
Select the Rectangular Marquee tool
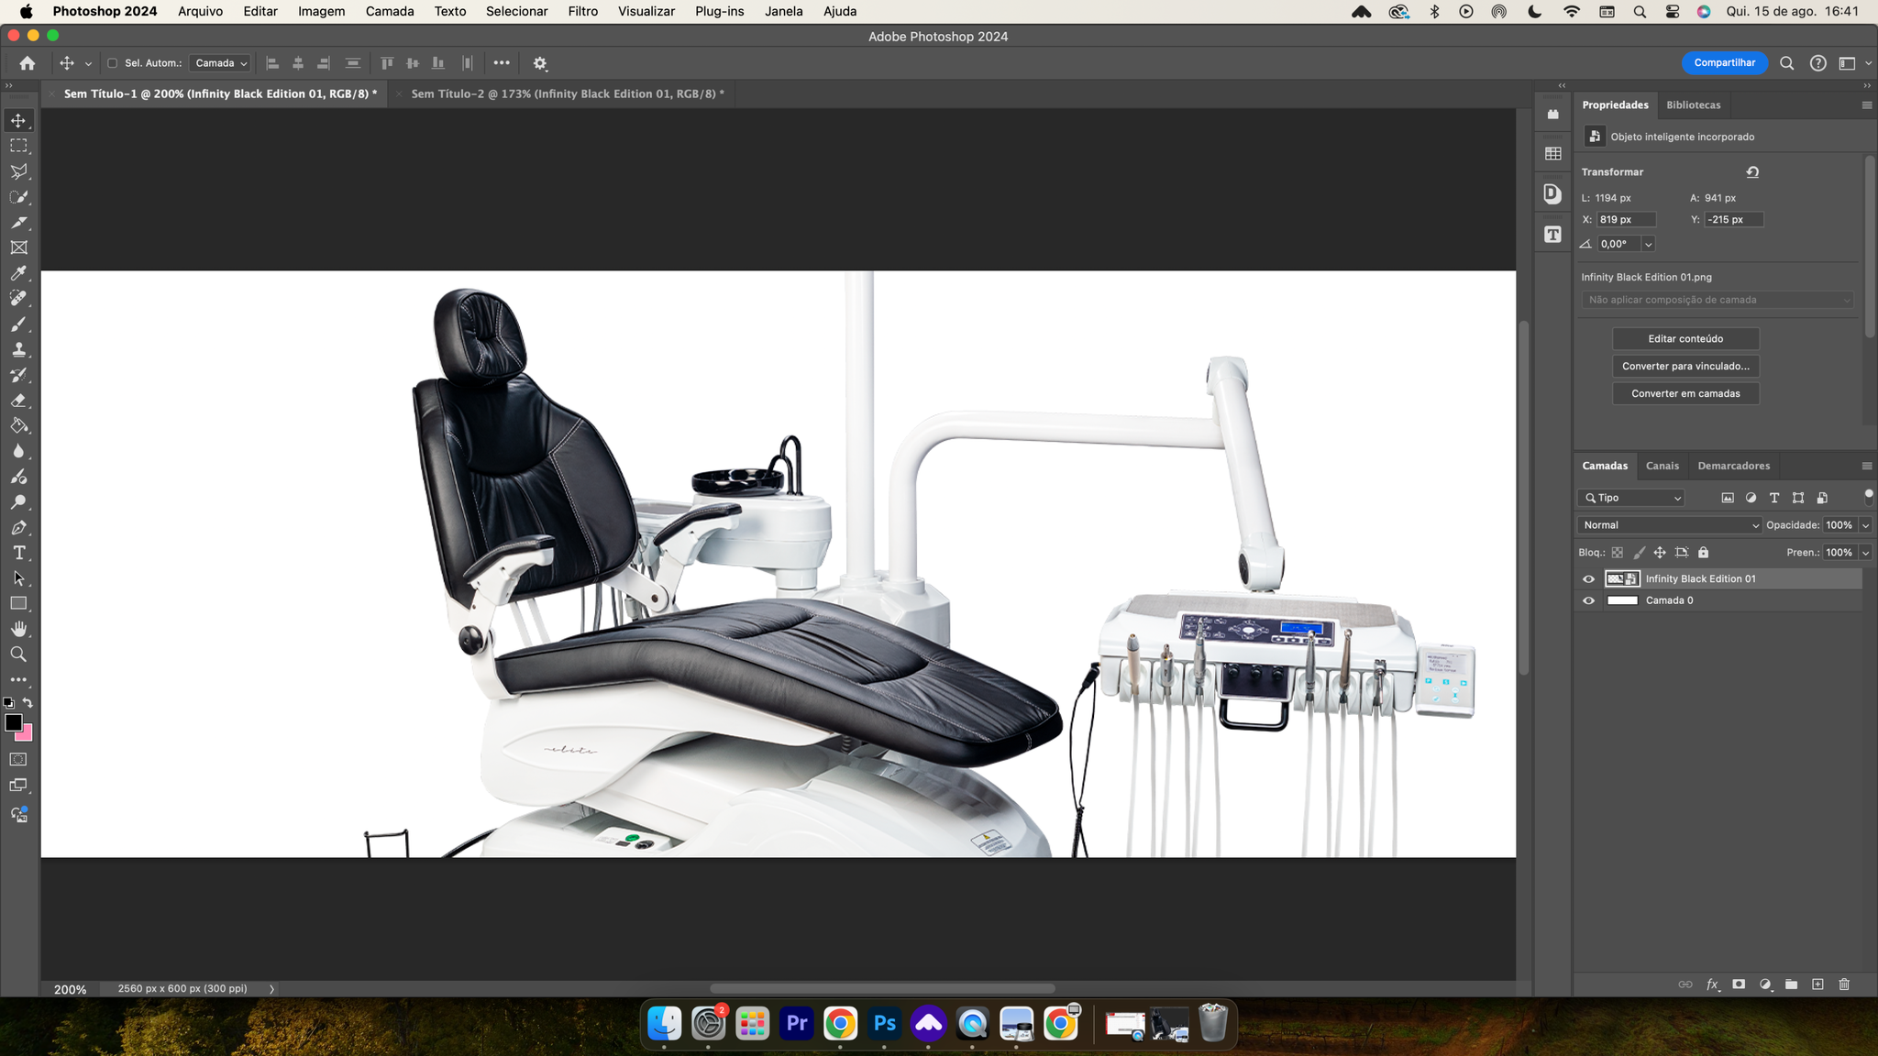tap(18, 146)
